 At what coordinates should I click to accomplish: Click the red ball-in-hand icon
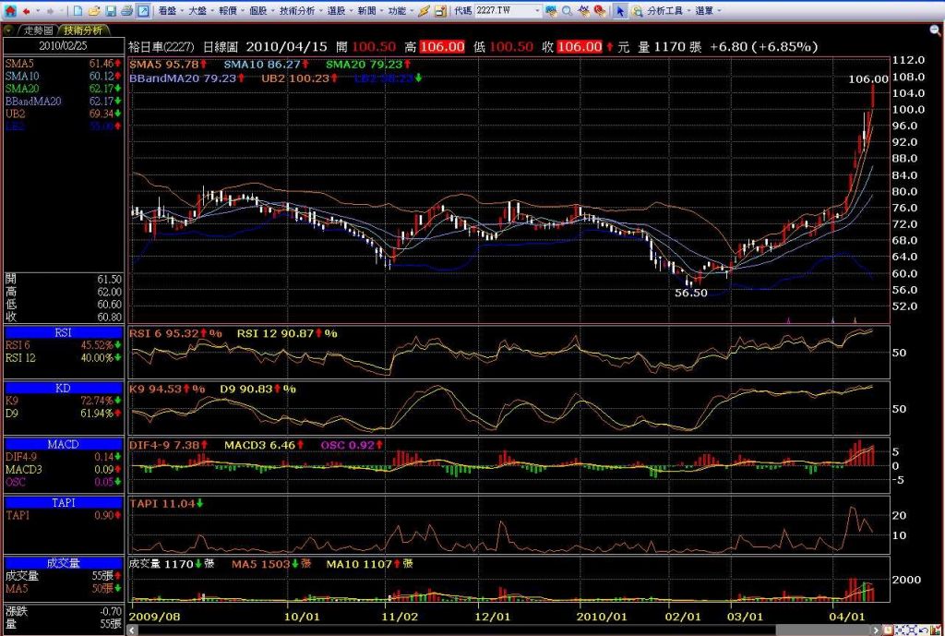[600, 11]
